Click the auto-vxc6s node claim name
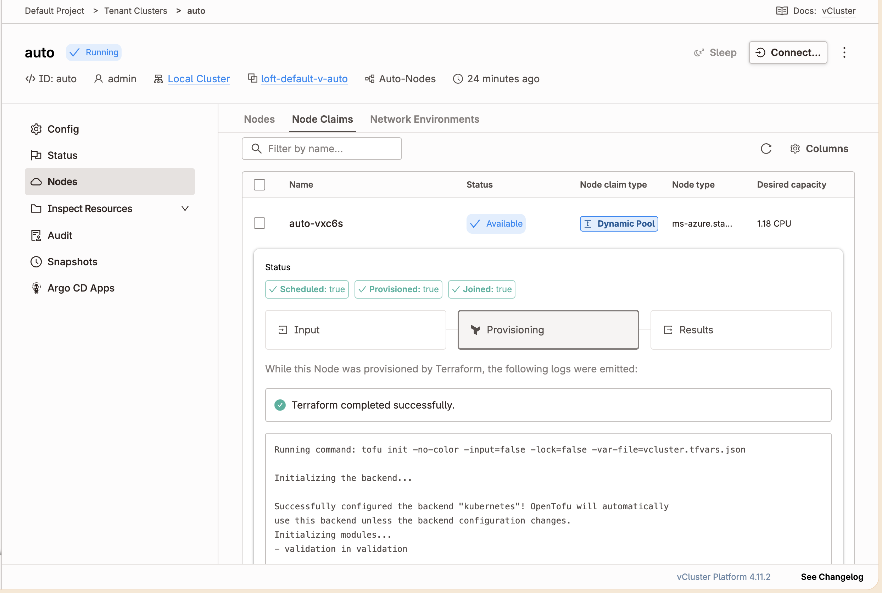This screenshot has height=593, width=882. point(316,223)
